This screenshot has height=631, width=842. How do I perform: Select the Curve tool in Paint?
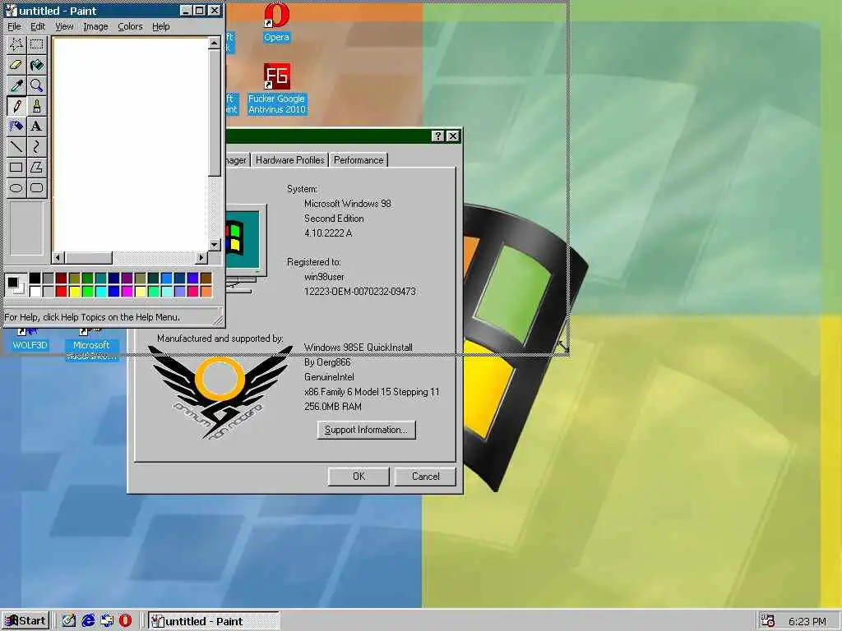[x=36, y=146]
